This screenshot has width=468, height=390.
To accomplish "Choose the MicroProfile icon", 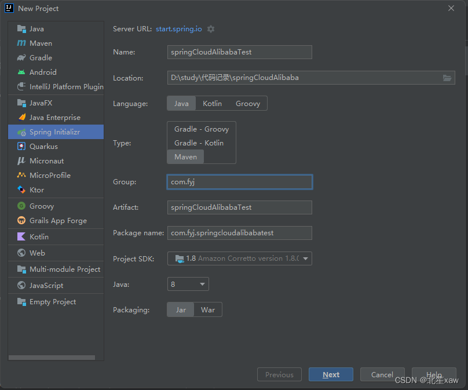I will [x=21, y=175].
